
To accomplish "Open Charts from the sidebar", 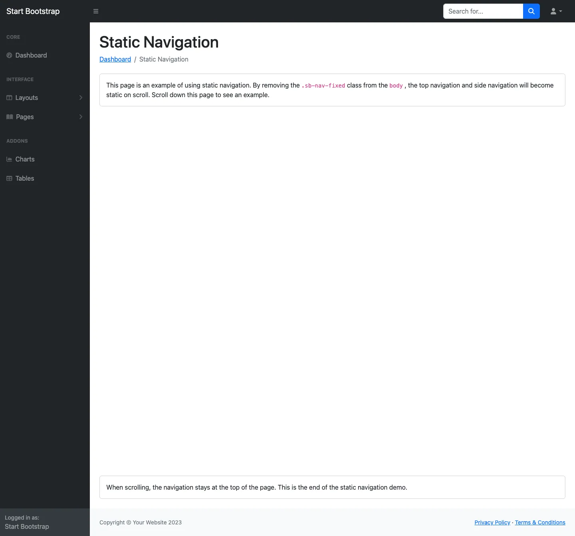I will pyautogui.click(x=45, y=159).
